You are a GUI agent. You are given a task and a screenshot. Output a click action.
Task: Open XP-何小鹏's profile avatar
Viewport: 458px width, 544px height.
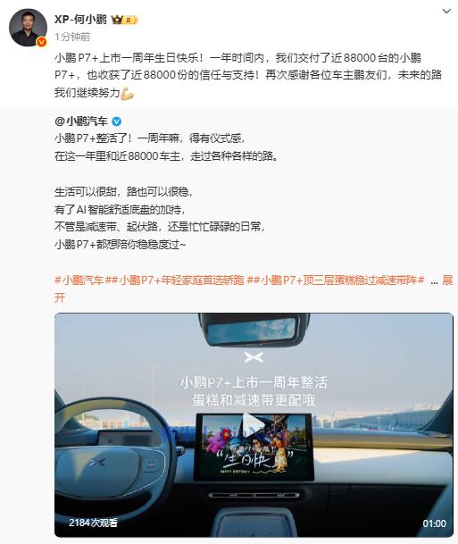pos(28,28)
